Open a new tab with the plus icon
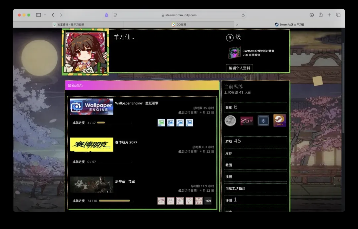The image size is (358, 229). click(x=329, y=15)
